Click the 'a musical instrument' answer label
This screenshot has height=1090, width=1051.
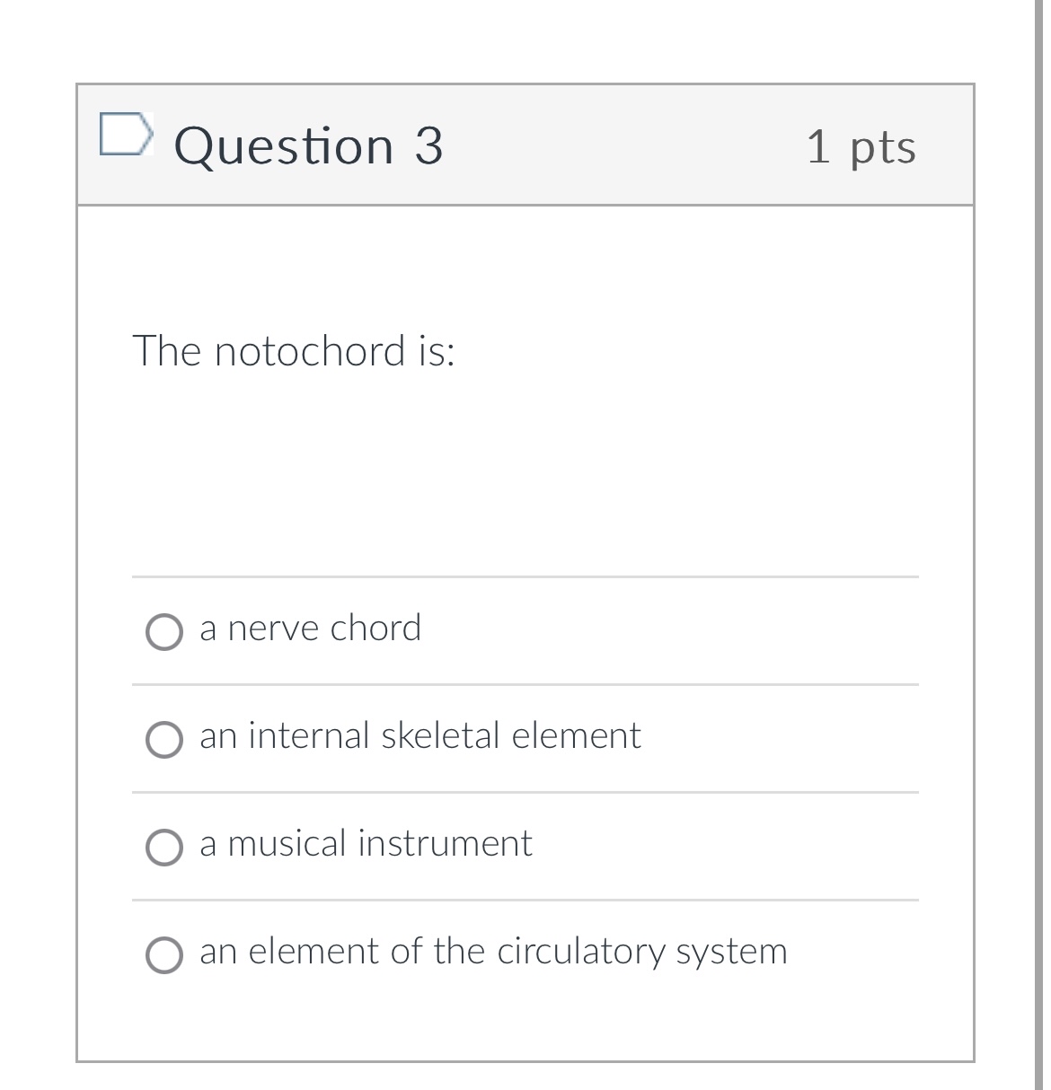(x=365, y=843)
